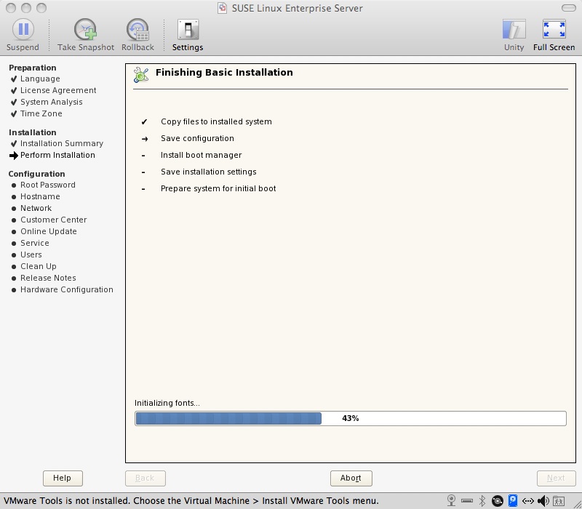This screenshot has height=509, width=582.
Task: Click 'Prepare system for initial boot' line
Action: coord(218,188)
